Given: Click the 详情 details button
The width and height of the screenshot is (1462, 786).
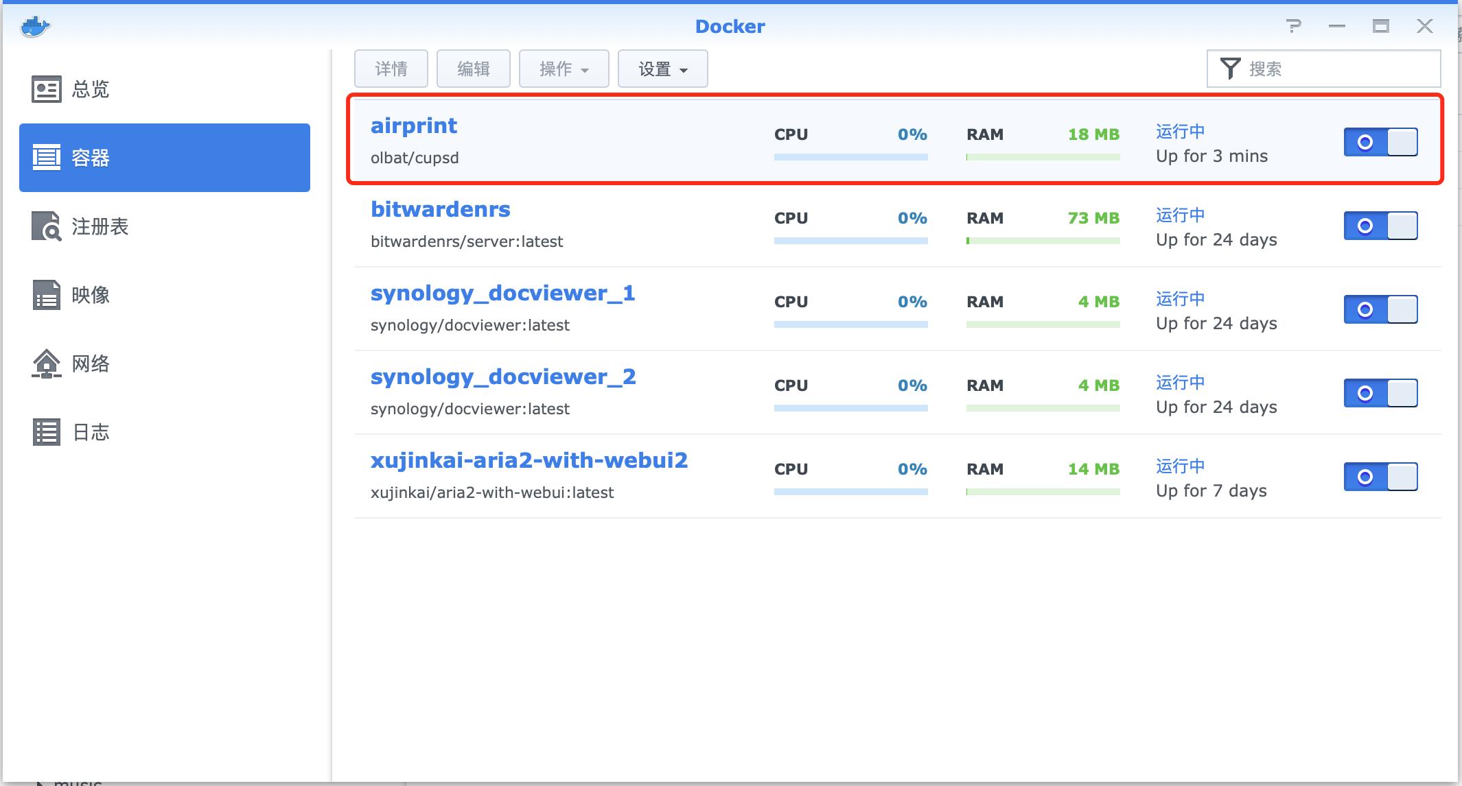Looking at the screenshot, I should [x=391, y=69].
